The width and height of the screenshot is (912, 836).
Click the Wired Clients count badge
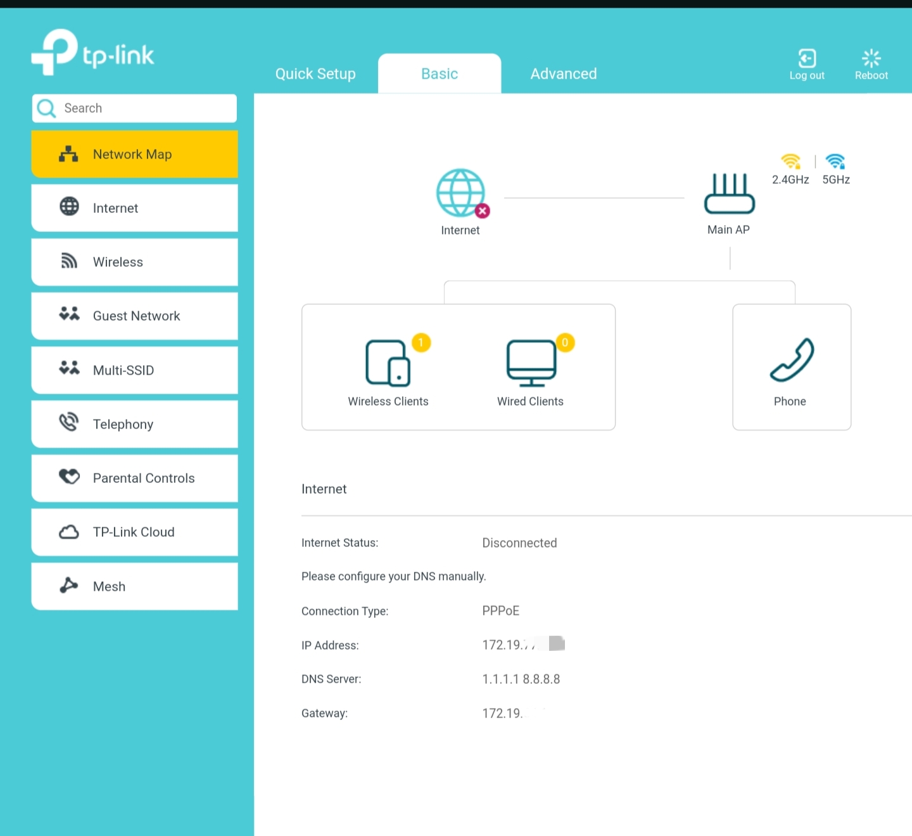pos(565,343)
